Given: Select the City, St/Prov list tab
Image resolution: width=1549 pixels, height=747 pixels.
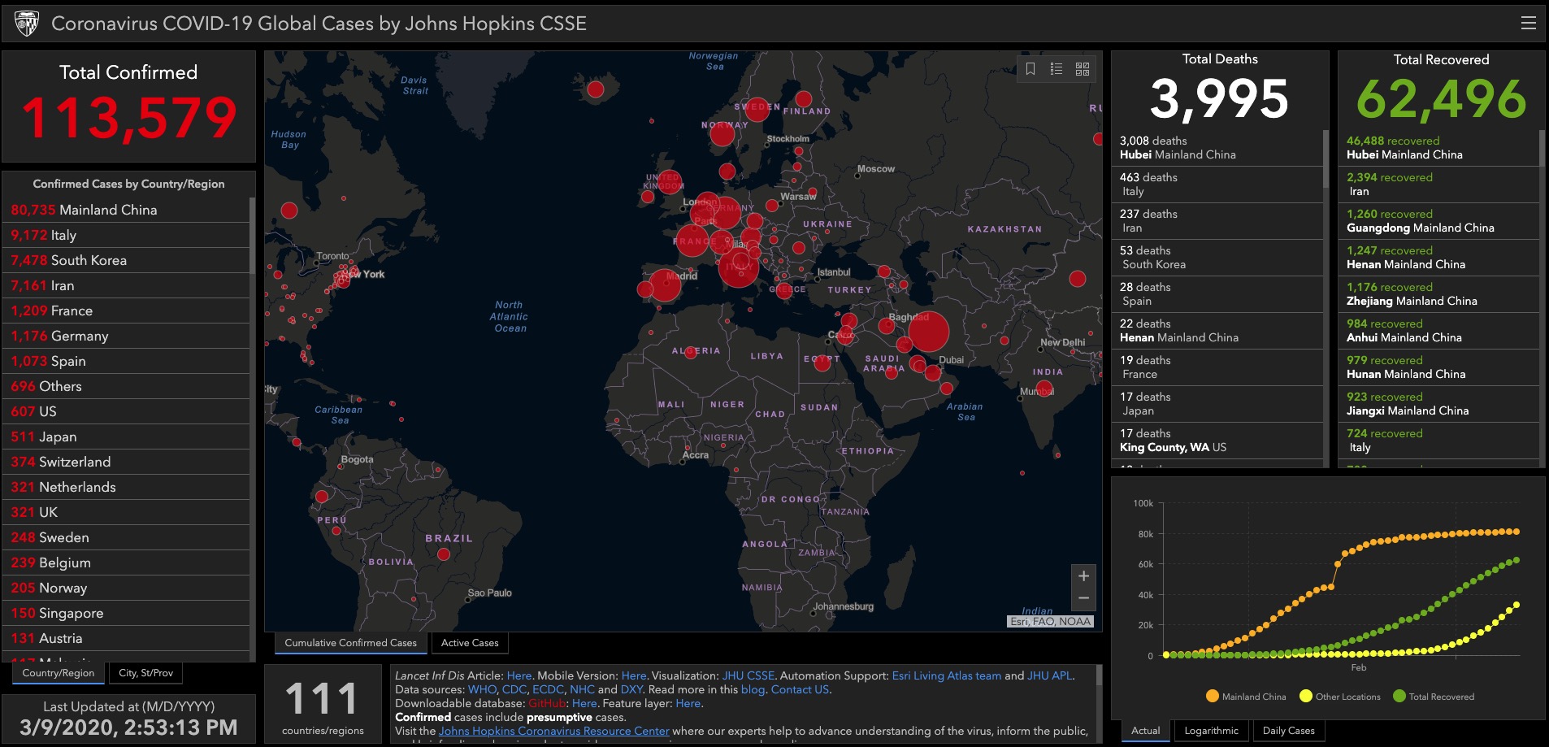Looking at the screenshot, I should coord(145,673).
